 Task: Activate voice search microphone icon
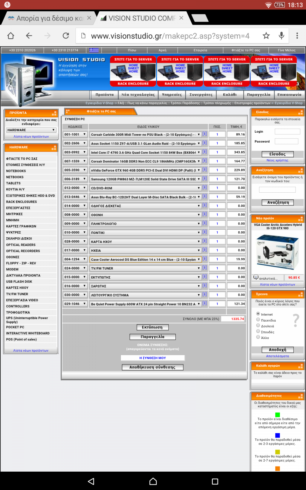point(282,36)
